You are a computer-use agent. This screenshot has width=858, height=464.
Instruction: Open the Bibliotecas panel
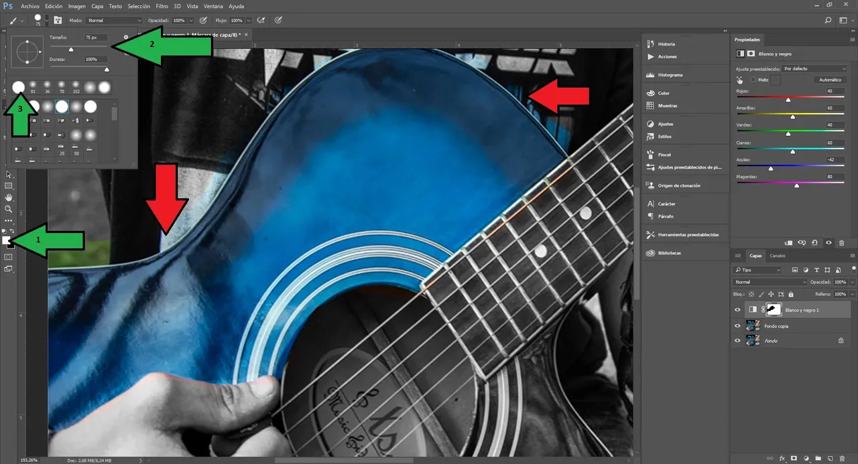[x=664, y=253]
